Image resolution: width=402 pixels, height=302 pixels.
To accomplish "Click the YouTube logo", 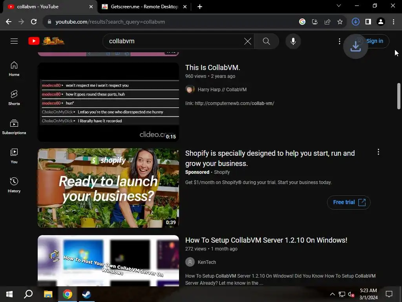I will click(46, 41).
